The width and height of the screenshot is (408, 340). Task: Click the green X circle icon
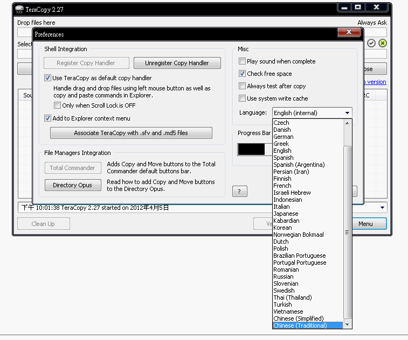pyautogui.click(x=382, y=43)
